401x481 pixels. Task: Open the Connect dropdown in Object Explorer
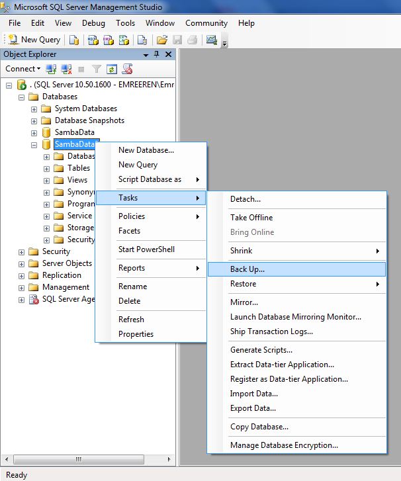click(x=22, y=69)
